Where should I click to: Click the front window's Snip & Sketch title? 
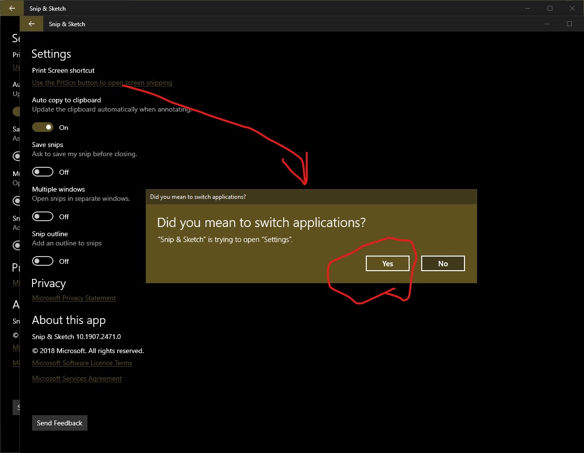pos(67,24)
